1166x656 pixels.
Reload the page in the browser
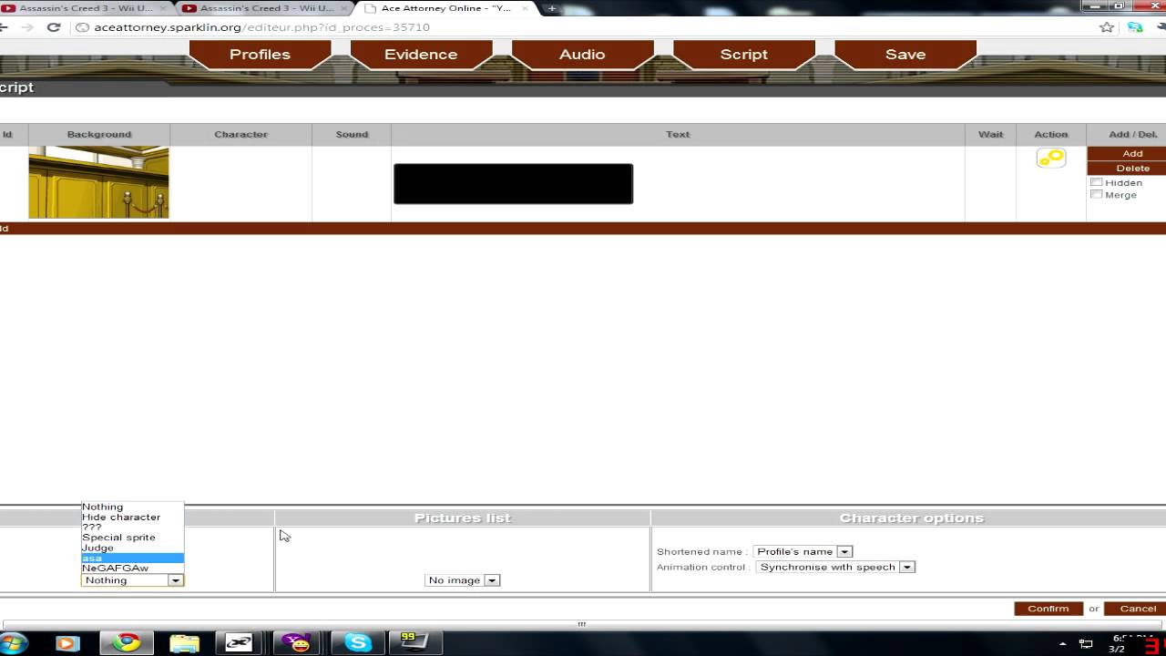(x=54, y=27)
